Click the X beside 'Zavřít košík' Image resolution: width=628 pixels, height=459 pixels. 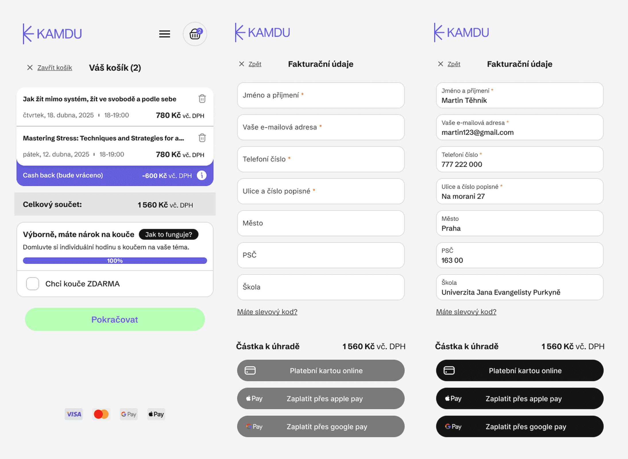pyautogui.click(x=30, y=68)
